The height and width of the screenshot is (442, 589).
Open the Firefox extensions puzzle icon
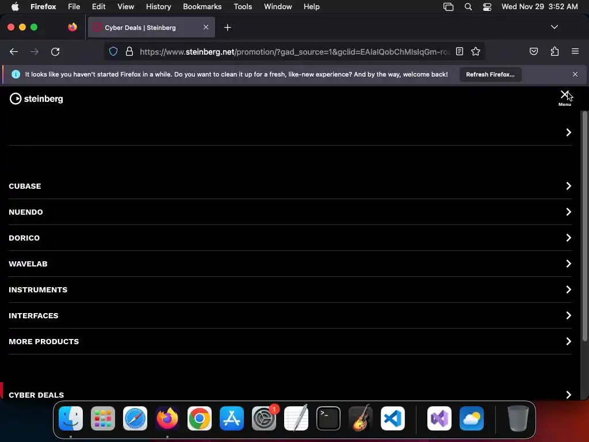(554, 51)
